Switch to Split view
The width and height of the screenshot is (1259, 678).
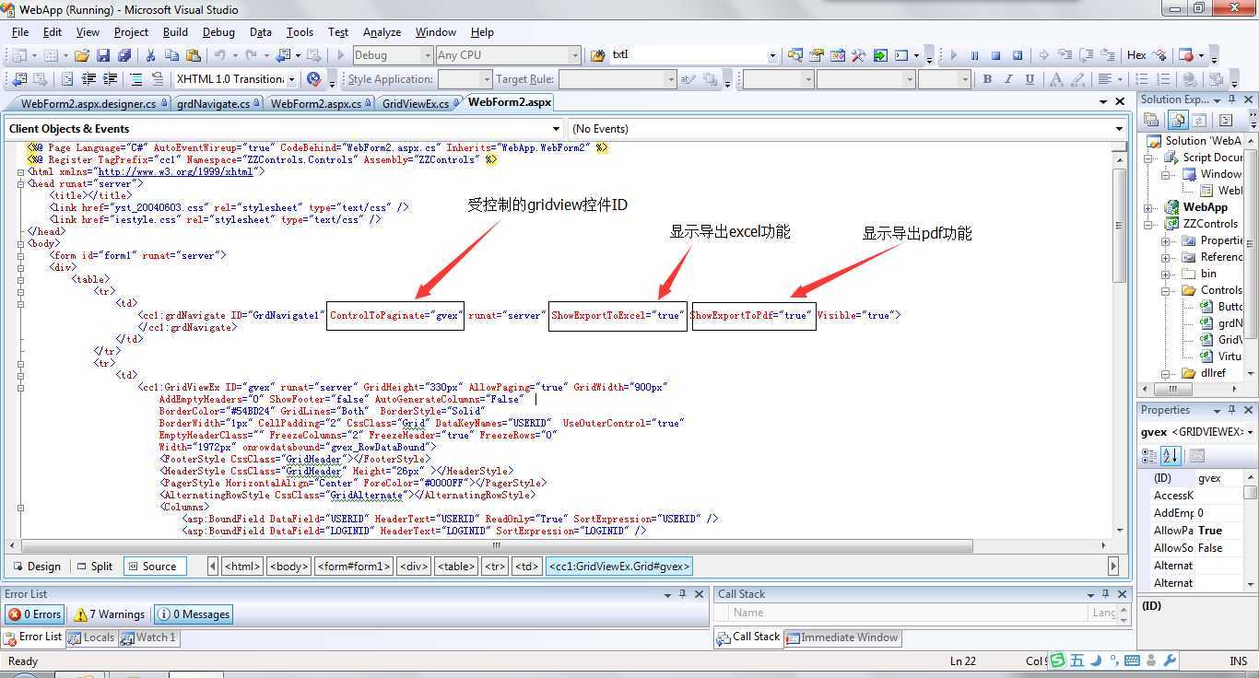95,567
